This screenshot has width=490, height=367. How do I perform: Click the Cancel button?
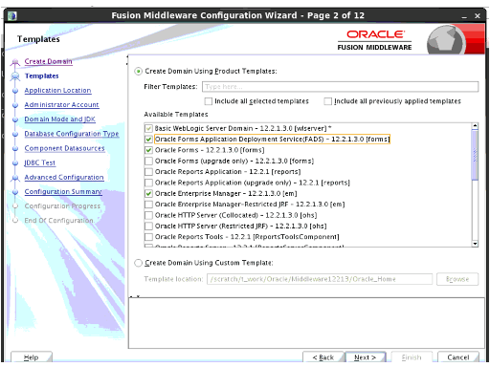pyautogui.click(x=458, y=357)
